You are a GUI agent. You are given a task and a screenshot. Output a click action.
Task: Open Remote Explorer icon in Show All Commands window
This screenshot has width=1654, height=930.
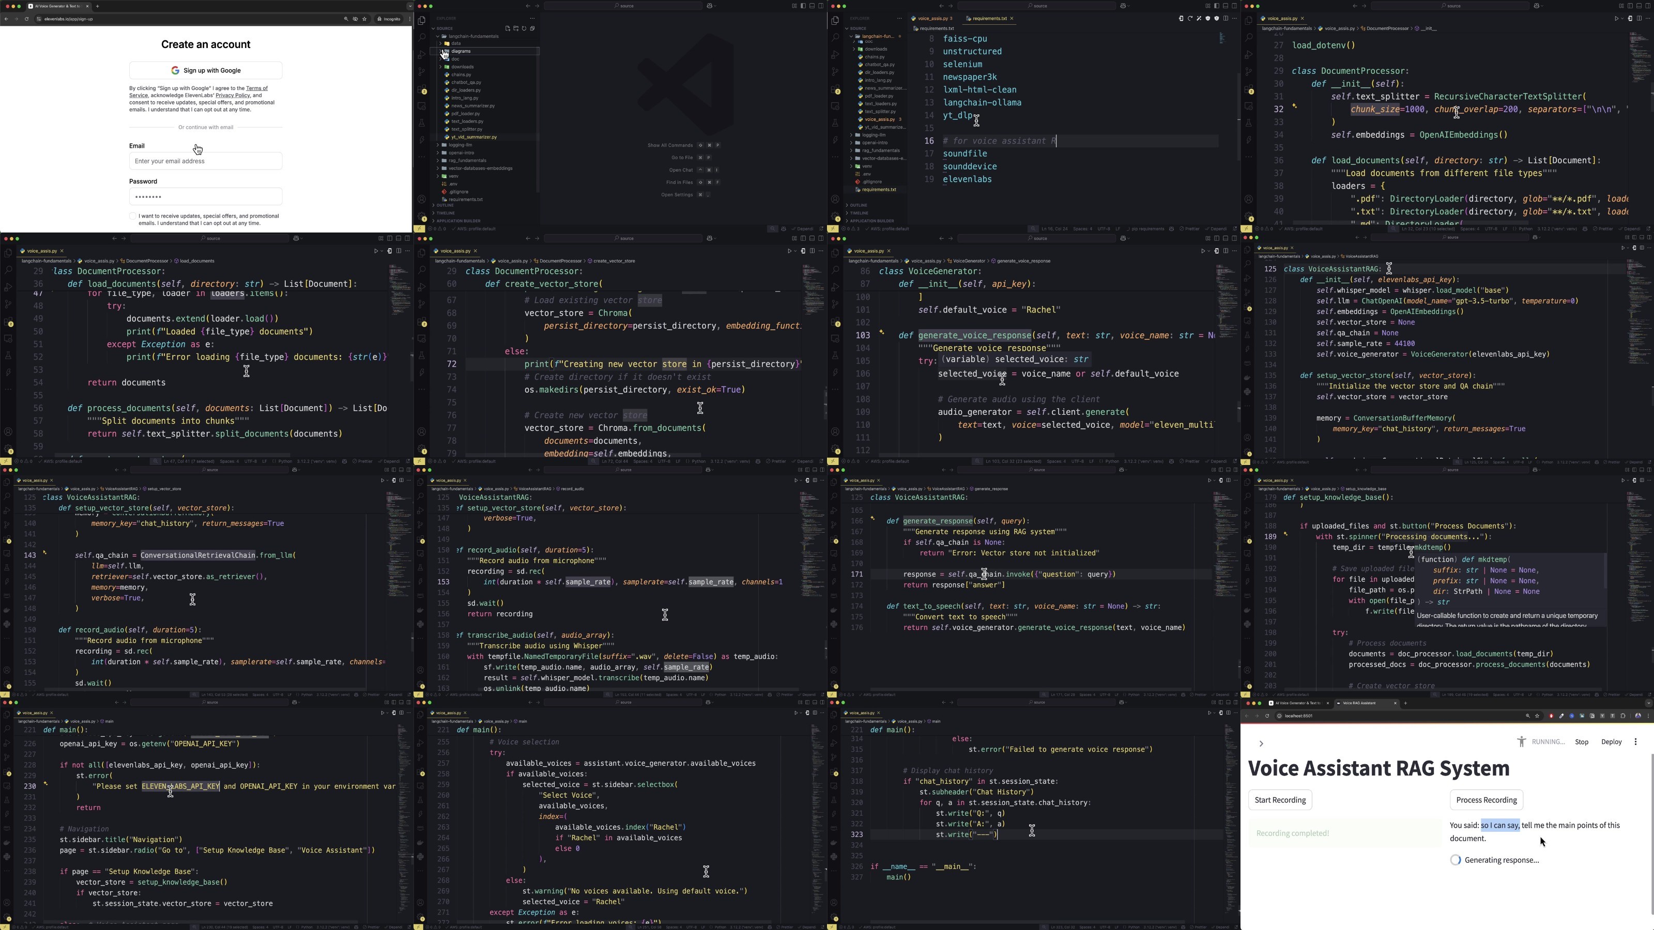pos(422,106)
